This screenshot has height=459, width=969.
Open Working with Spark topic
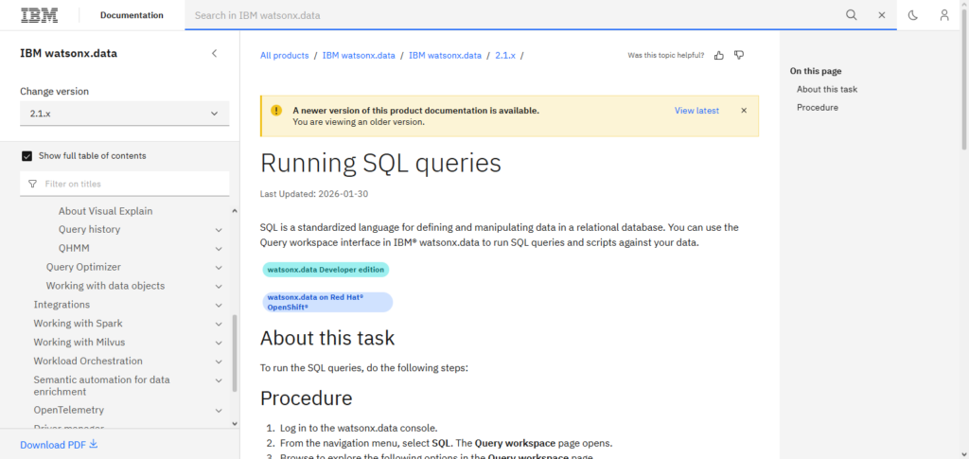click(x=78, y=323)
